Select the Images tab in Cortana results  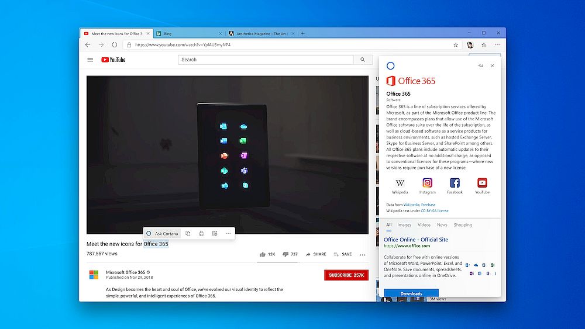(x=404, y=225)
